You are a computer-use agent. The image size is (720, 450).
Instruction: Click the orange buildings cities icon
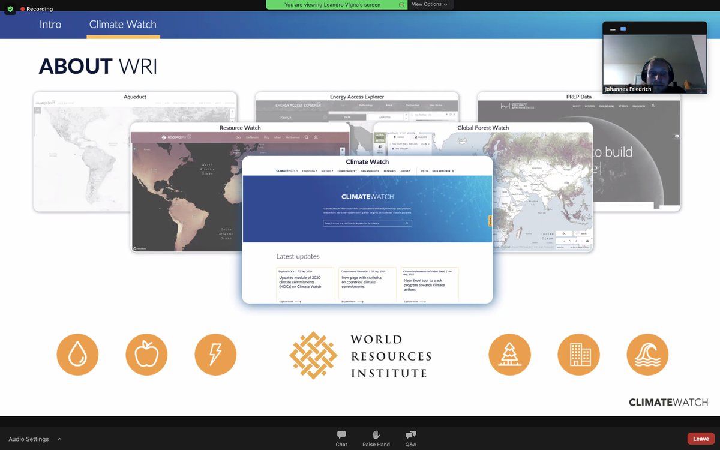pos(578,355)
